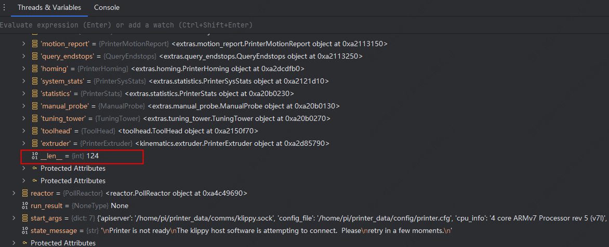Image resolution: width=609 pixels, height=247 pixels.
Task: Open the Console tab
Action: click(107, 7)
